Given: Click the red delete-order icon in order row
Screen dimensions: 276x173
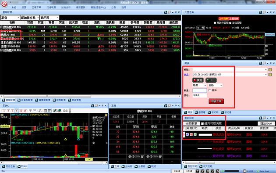Looking at the screenshot, I should coord(191,134).
